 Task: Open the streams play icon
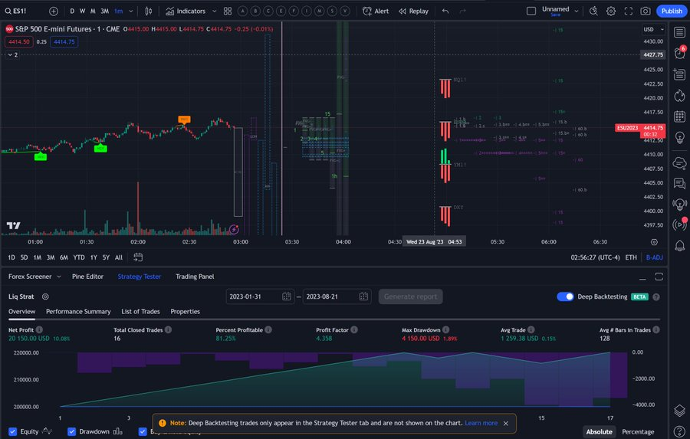pos(679,224)
